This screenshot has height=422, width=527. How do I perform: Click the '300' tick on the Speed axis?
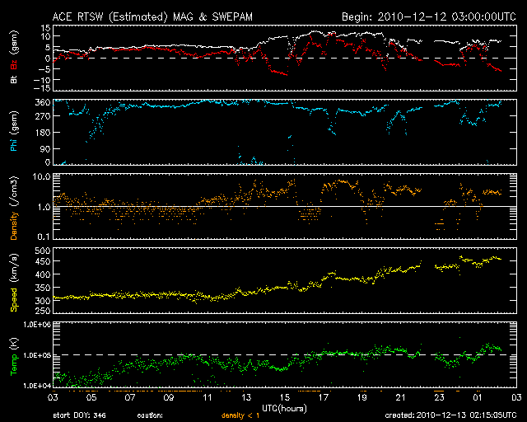click(43, 301)
